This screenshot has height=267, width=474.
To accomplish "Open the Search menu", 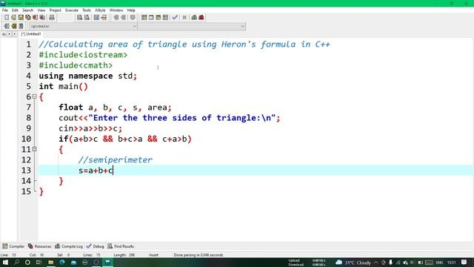I will click(28, 10).
